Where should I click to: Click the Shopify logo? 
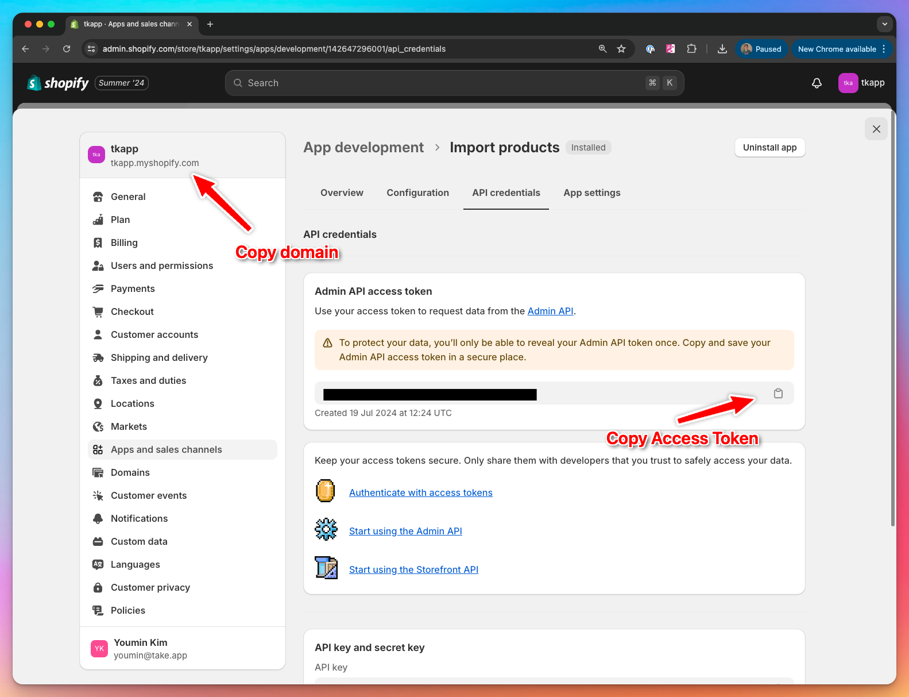point(58,83)
